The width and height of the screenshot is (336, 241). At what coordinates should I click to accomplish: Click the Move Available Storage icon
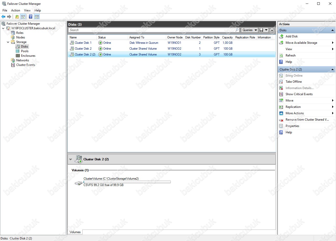(281, 43)
